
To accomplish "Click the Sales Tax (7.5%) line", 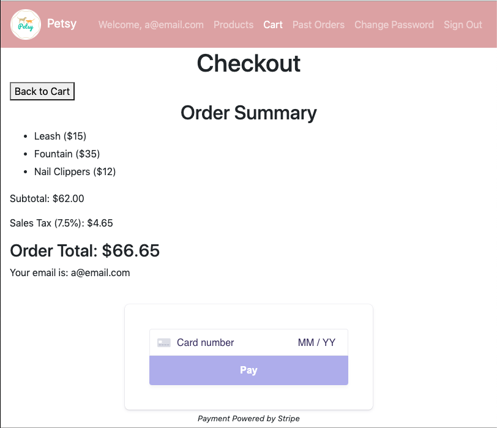I will 61,223.
